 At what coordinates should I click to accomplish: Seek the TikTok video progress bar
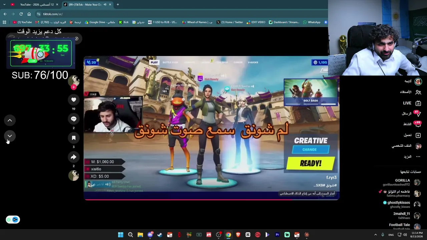pyautogui.click(x=211, y=199)
